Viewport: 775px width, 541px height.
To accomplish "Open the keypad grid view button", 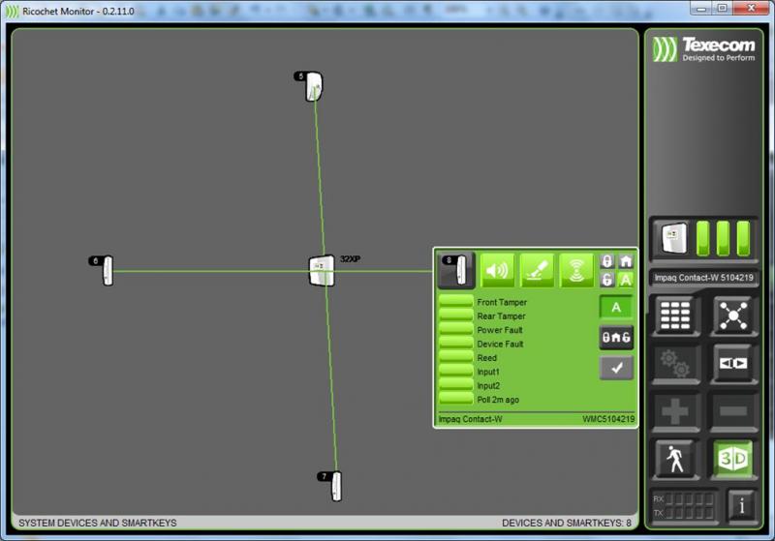I will 675,316.
